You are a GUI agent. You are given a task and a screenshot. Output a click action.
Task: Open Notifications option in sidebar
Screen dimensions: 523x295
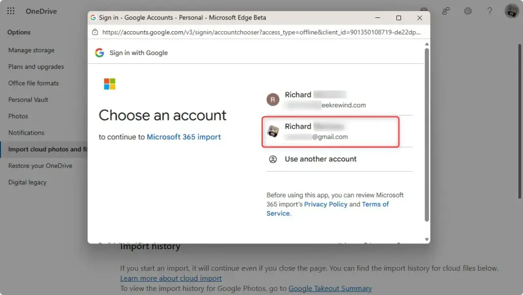click(26, 133)
